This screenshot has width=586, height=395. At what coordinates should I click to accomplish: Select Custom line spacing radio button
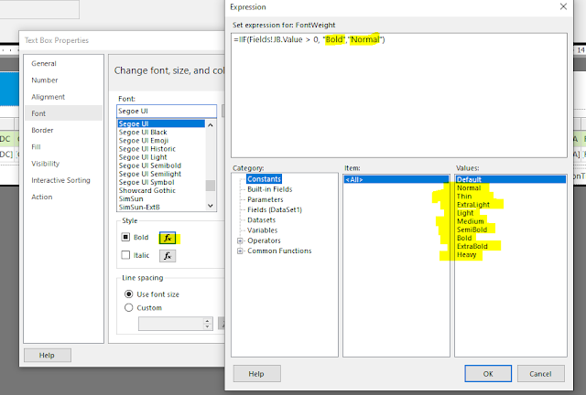tap(128, 307)
